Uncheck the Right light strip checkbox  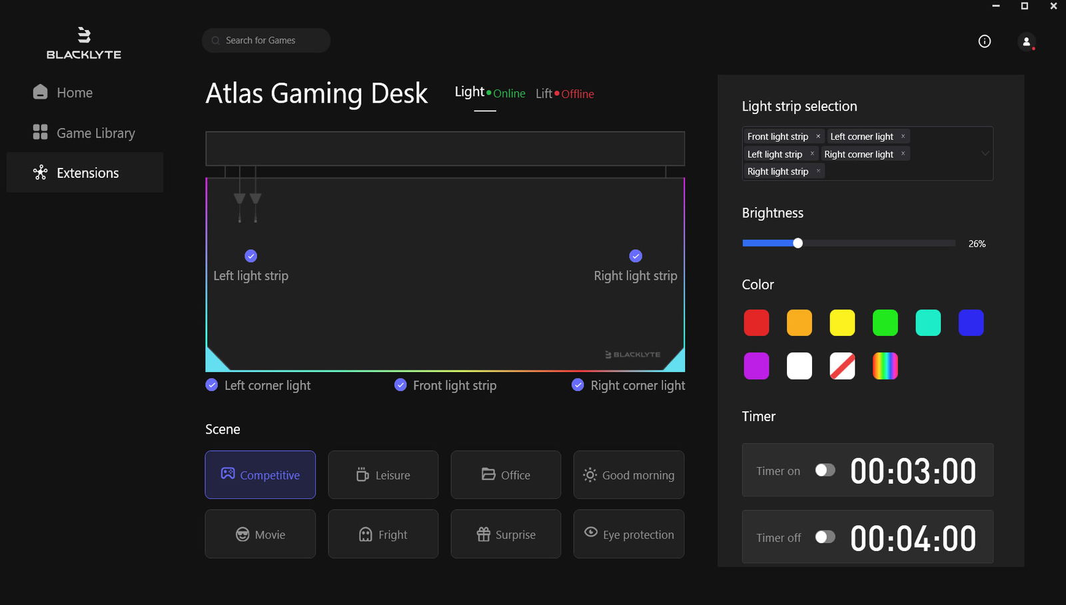pos(636,256)
